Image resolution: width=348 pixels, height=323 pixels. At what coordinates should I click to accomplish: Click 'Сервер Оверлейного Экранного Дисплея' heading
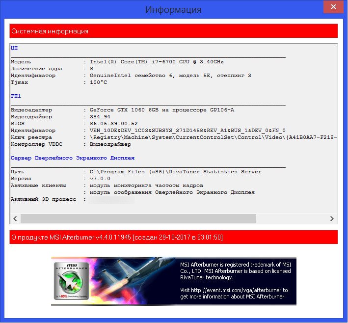[73, 158]
